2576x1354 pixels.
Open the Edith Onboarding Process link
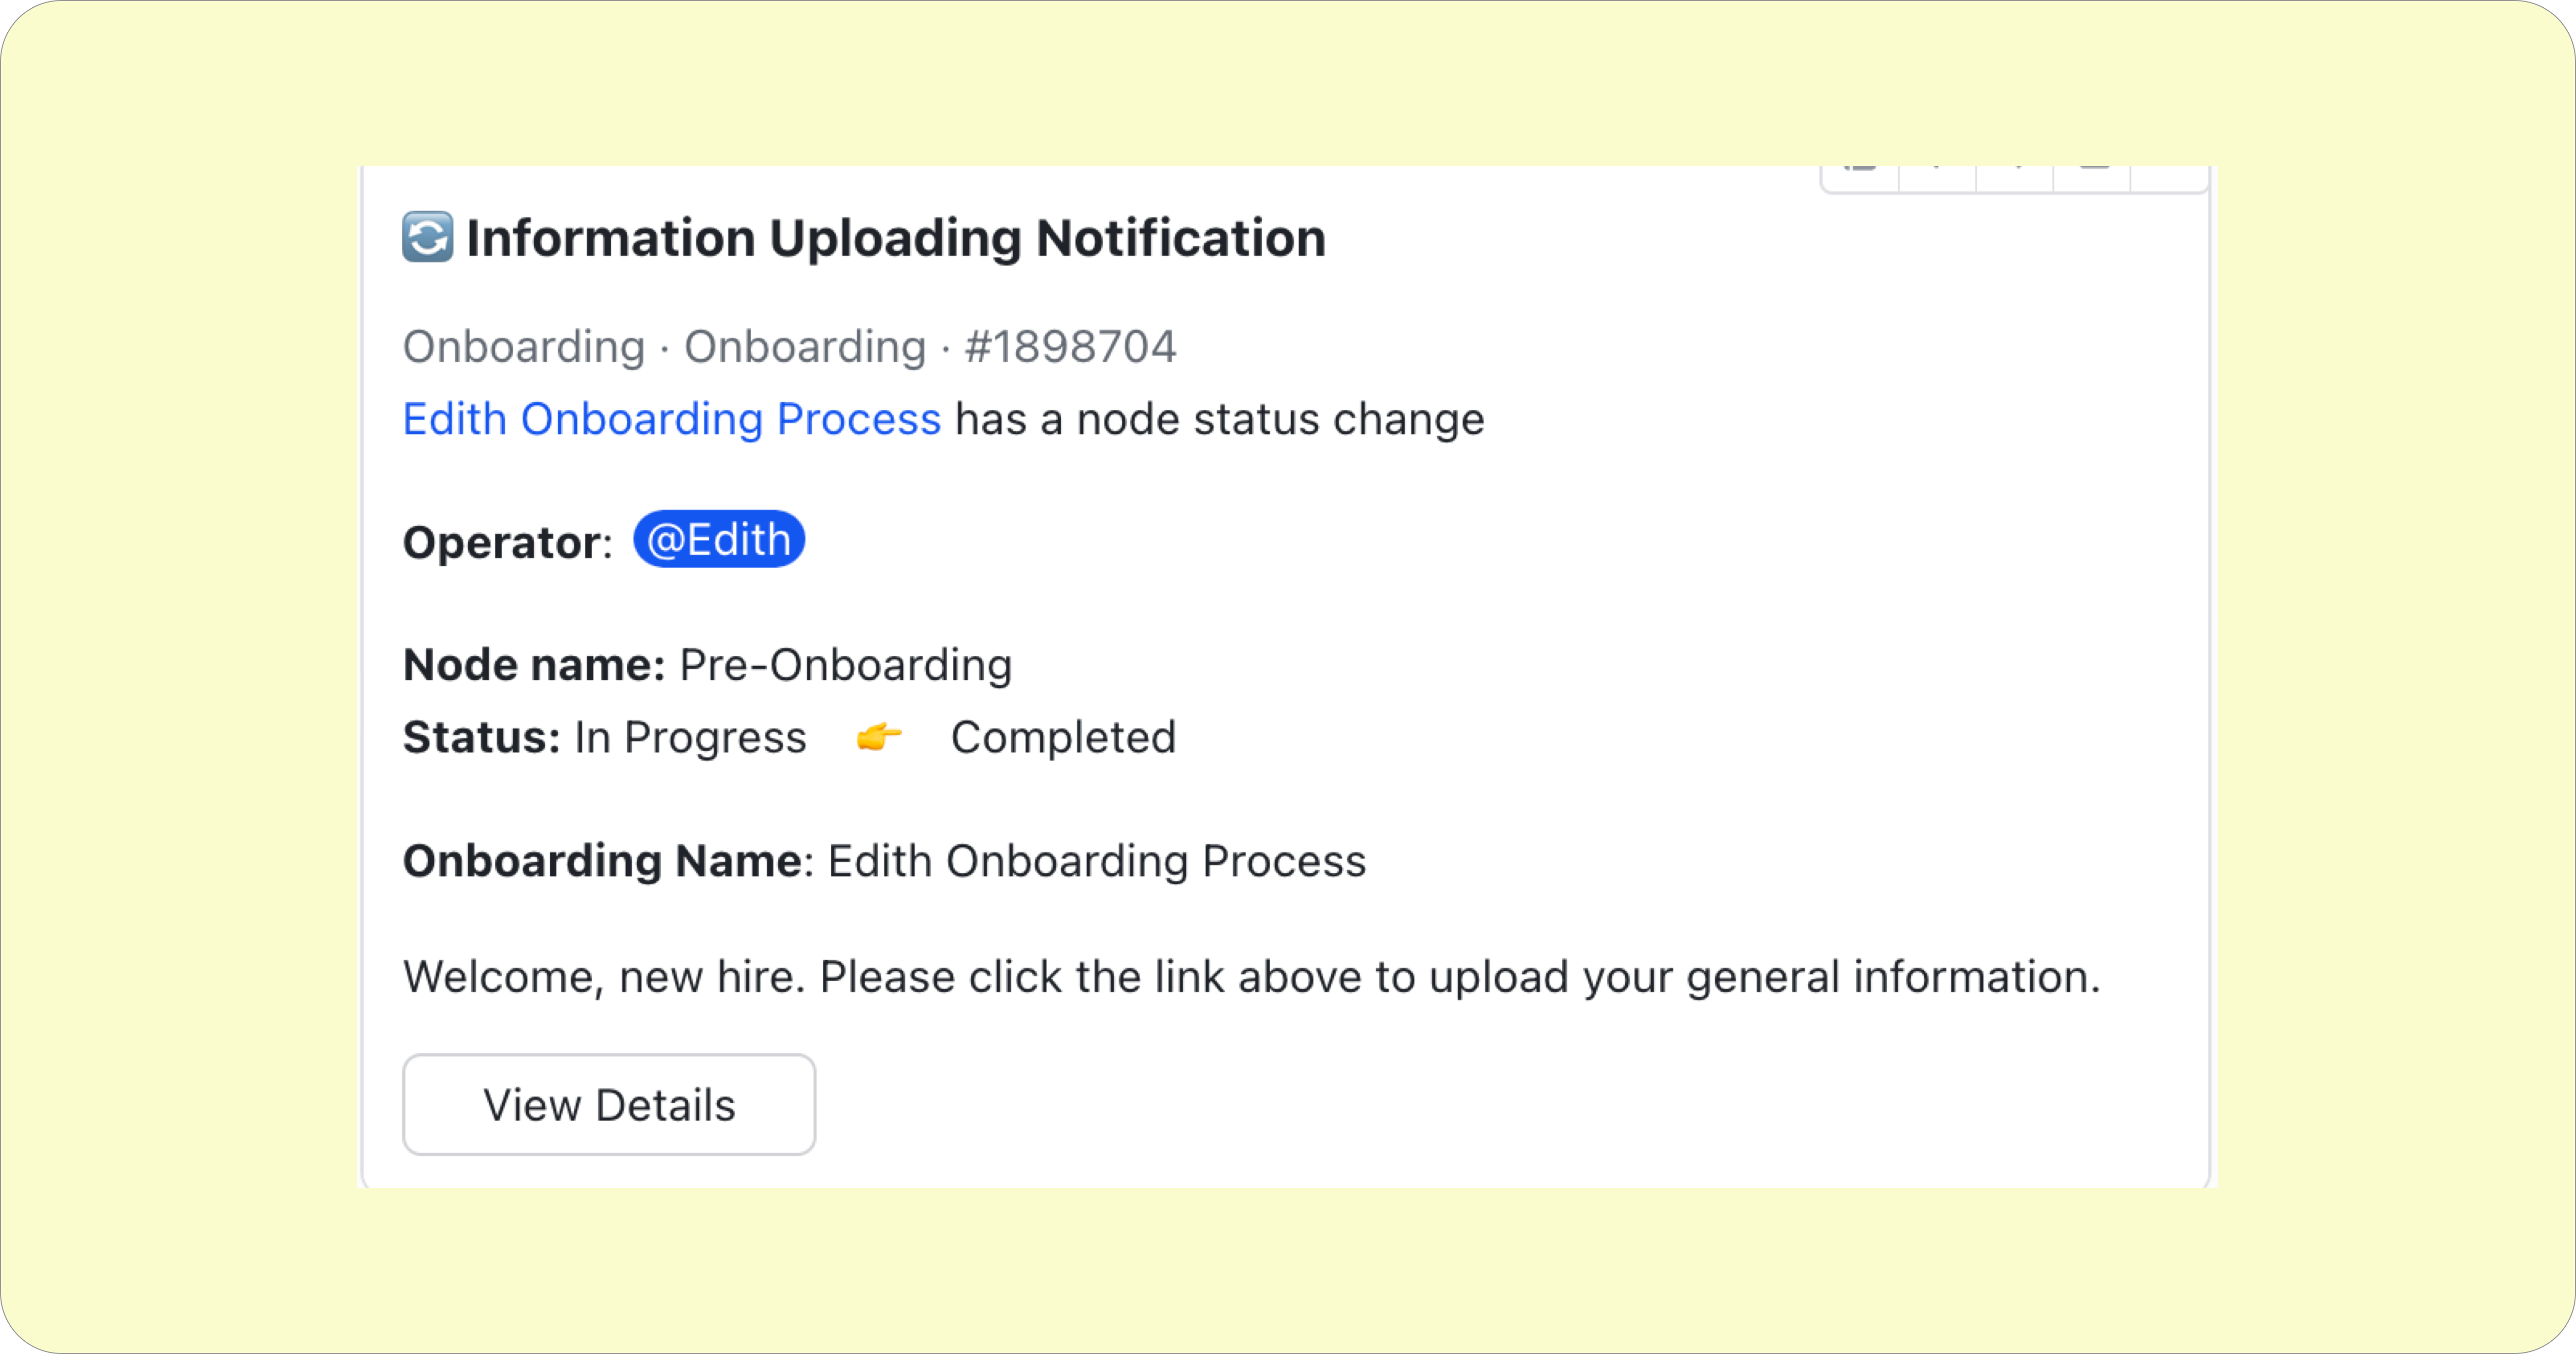[x=671, y=418]
